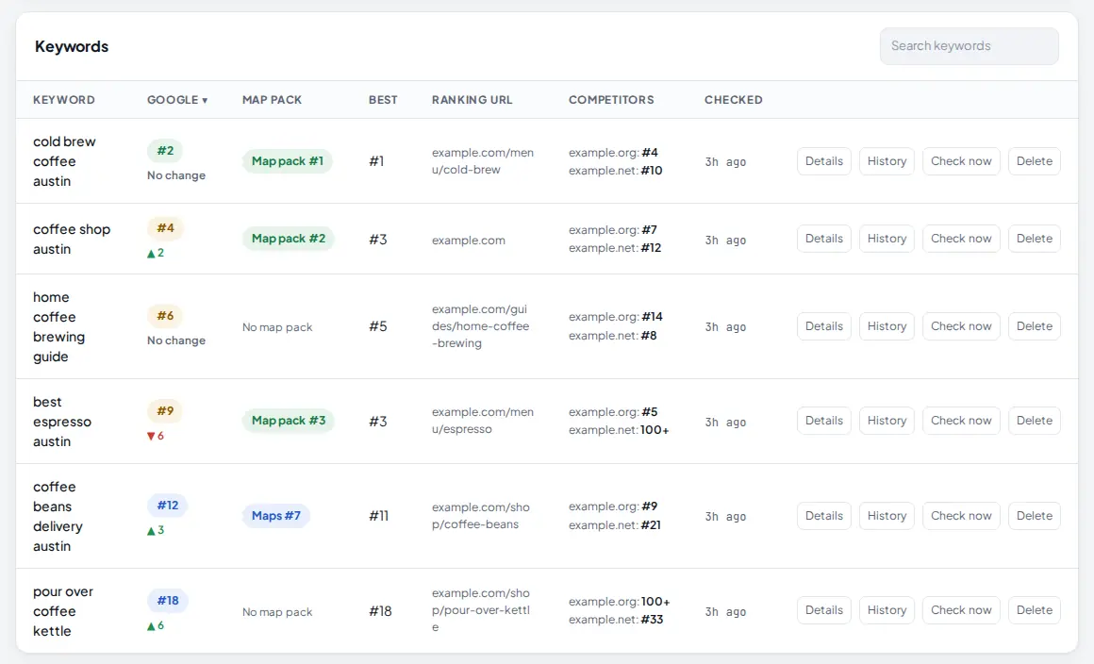Click the green up 3 change indicator

coord(155,531)
